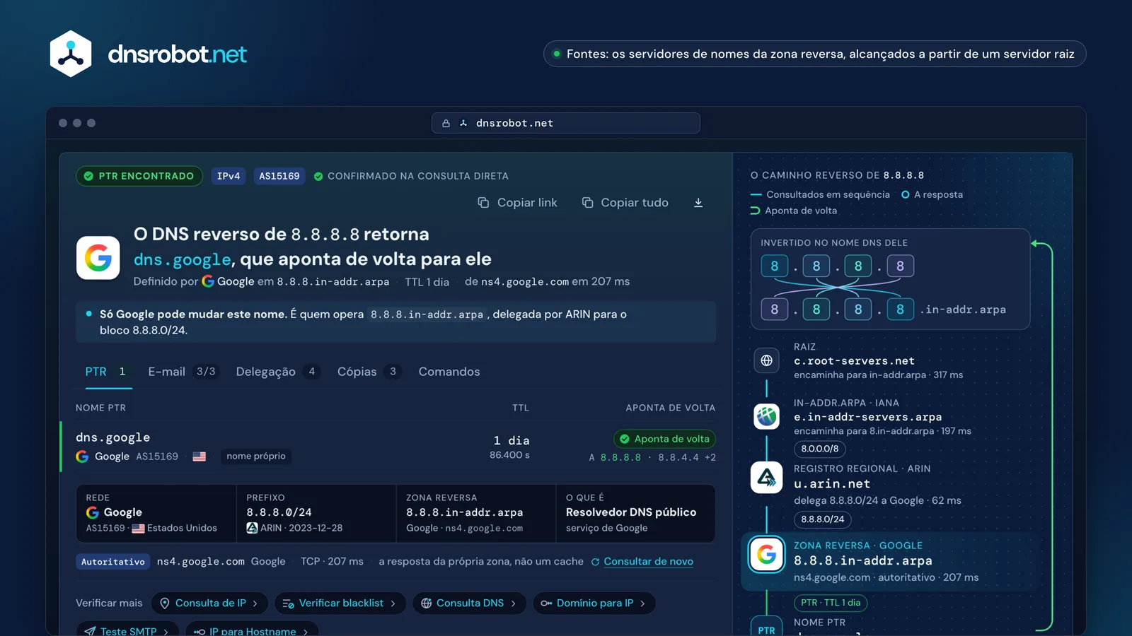Viewport: 1132px width, 636px height.
Task: Open the Verificar blacklist tool
Action: [x=340, y=603]
